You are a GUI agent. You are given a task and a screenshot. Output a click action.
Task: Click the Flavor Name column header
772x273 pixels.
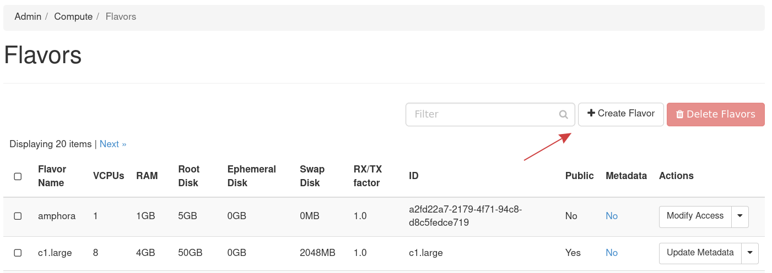(52, 176)
